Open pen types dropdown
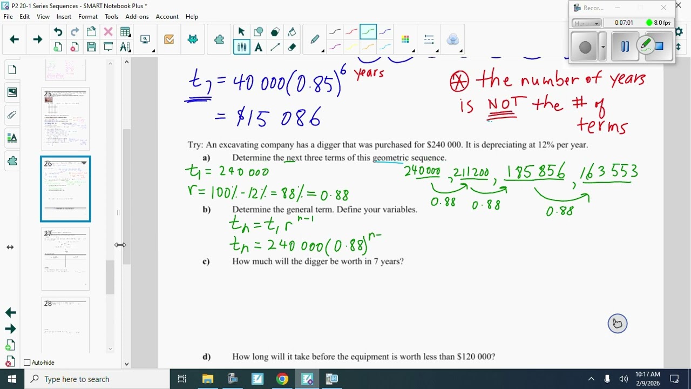The width and height of the screenshot is (691, 389). [x=315, y=39]
